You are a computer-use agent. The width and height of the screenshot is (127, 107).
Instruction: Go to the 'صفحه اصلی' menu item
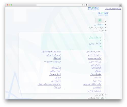click(x=99, y=25)
